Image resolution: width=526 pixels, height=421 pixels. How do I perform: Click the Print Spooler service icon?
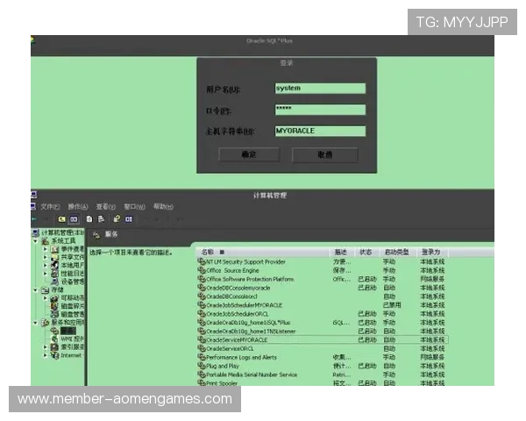(201, 382)
